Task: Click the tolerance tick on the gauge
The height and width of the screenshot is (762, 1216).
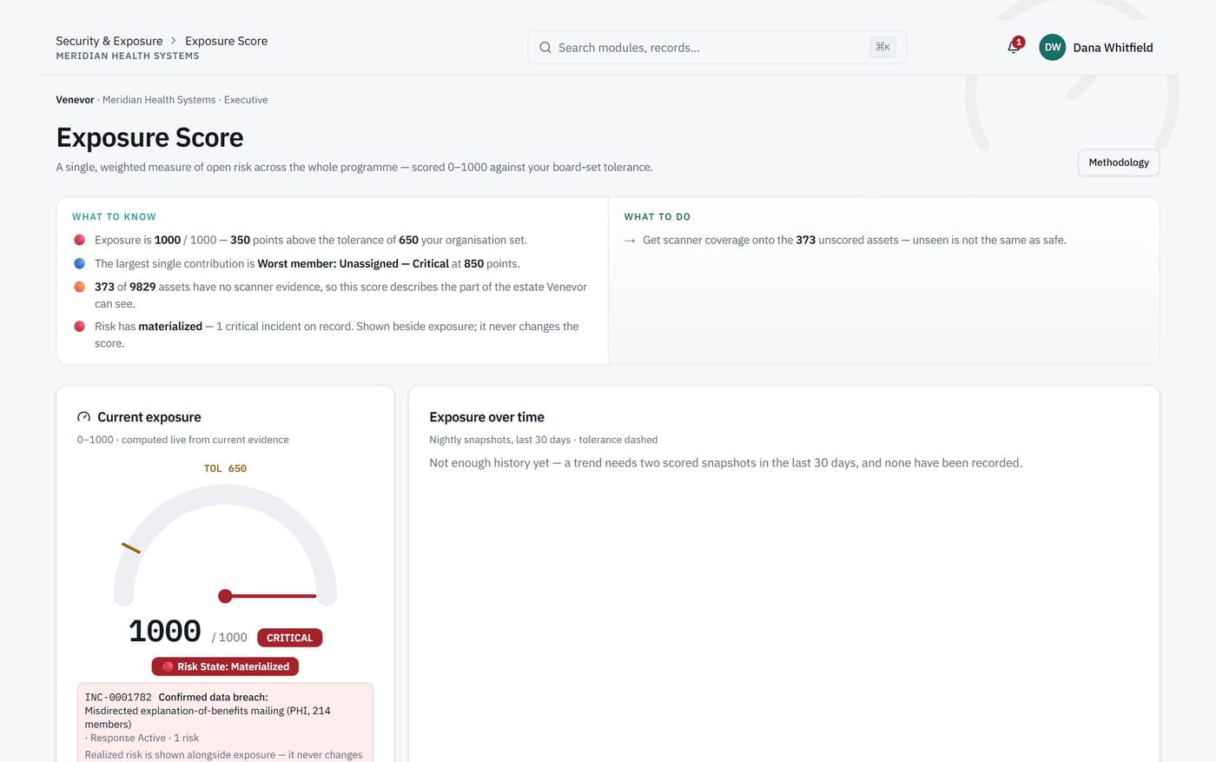Action: 131,548
